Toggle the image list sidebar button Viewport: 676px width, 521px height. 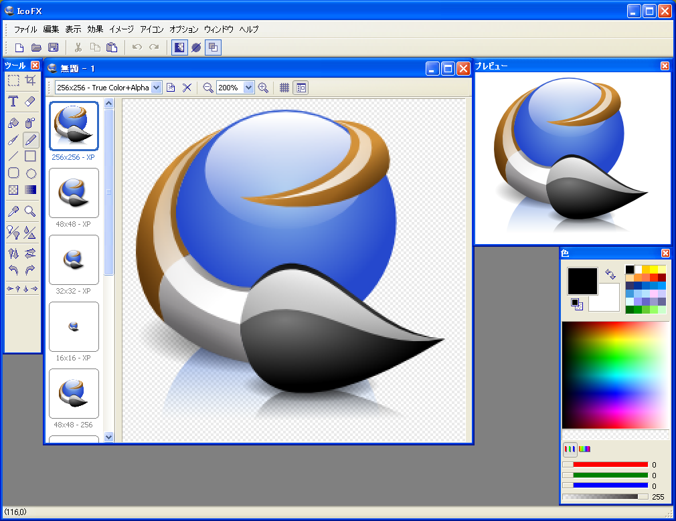(x=301, y=88)
